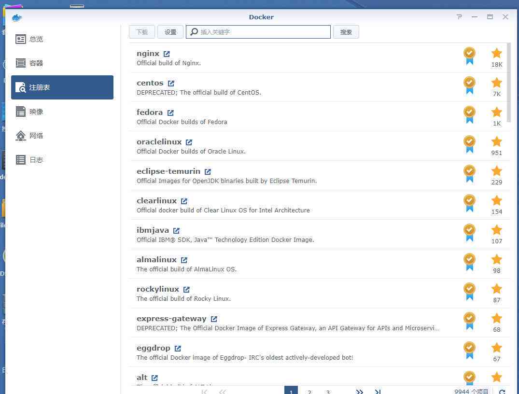Click the official badge for centos
Image resolution: width=519 pixels, height=394 pixels.
click(469, 85)
